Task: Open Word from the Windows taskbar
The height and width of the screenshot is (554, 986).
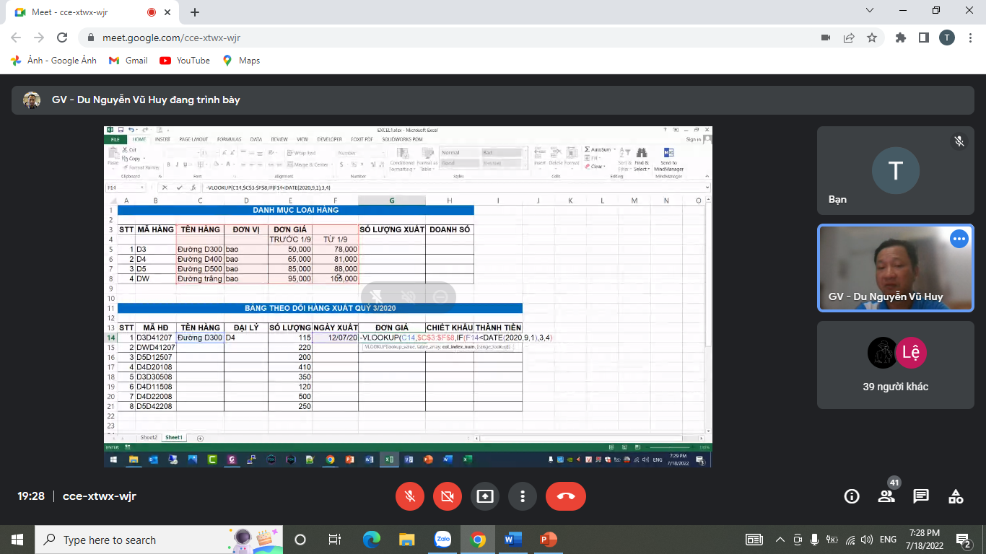Action: pyautogui.click(x=513, y=540)
